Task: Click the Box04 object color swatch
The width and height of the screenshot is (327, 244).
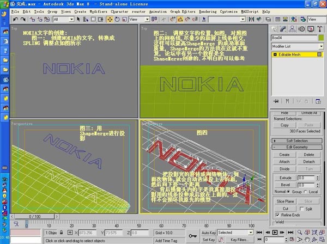Action: [321, 38]
